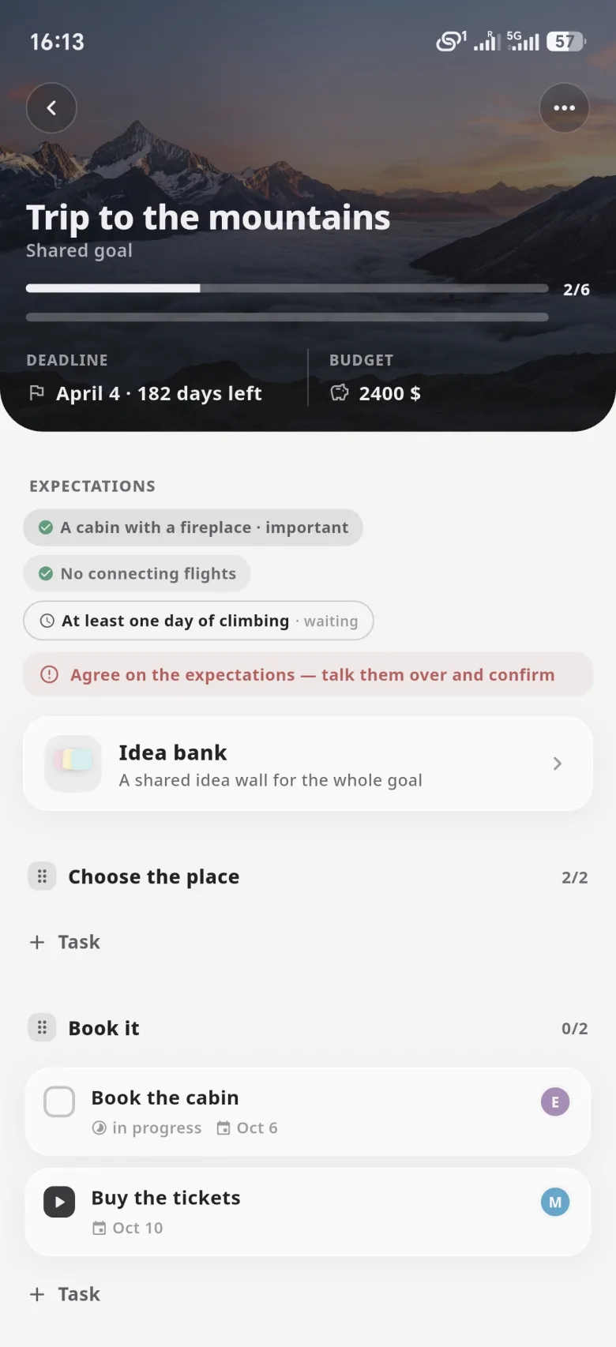
Task: Check off the Book the cabin task
Action: (59, 1102)
